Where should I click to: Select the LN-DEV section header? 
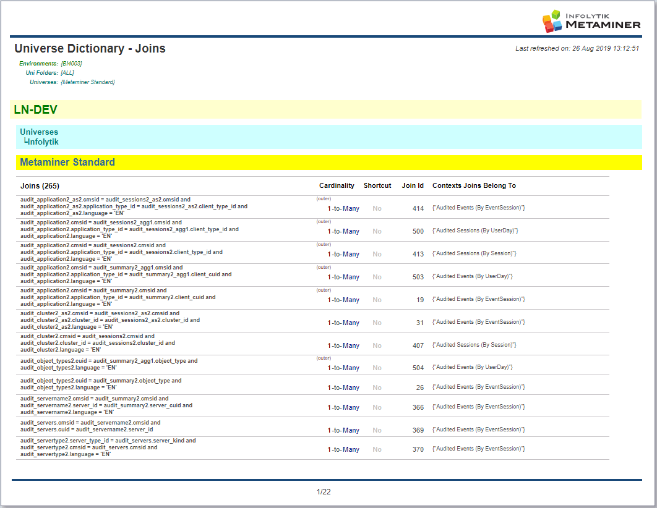pos(36,109)
